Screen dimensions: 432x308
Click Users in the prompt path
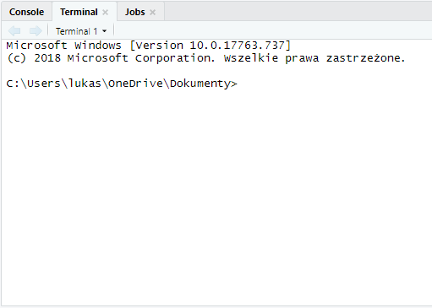44,84
